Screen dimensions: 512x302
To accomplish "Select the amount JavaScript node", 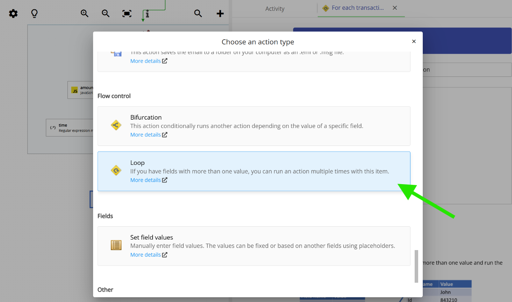I will coord(81,90).
